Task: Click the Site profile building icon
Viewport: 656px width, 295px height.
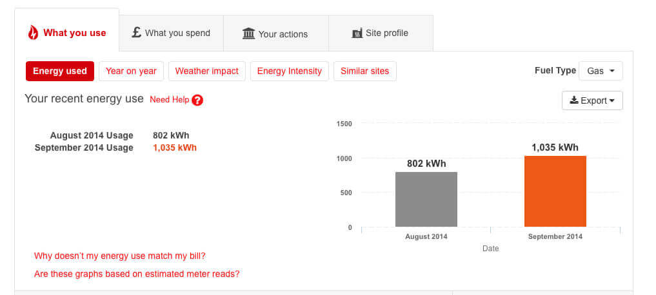Action: tap(357, 33)
